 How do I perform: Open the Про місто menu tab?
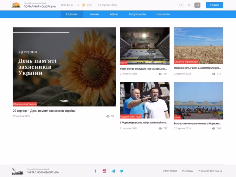(163, 14)
